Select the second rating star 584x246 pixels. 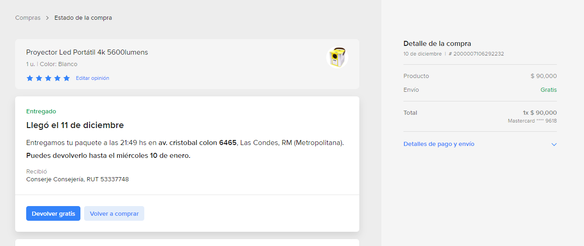pyautogui.click(x=39, y=78)
